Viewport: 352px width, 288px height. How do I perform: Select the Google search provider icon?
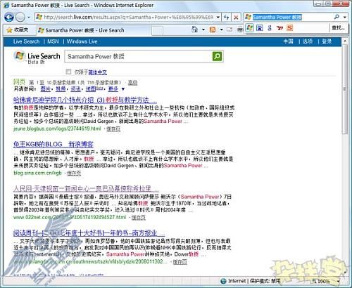point(270,28)
